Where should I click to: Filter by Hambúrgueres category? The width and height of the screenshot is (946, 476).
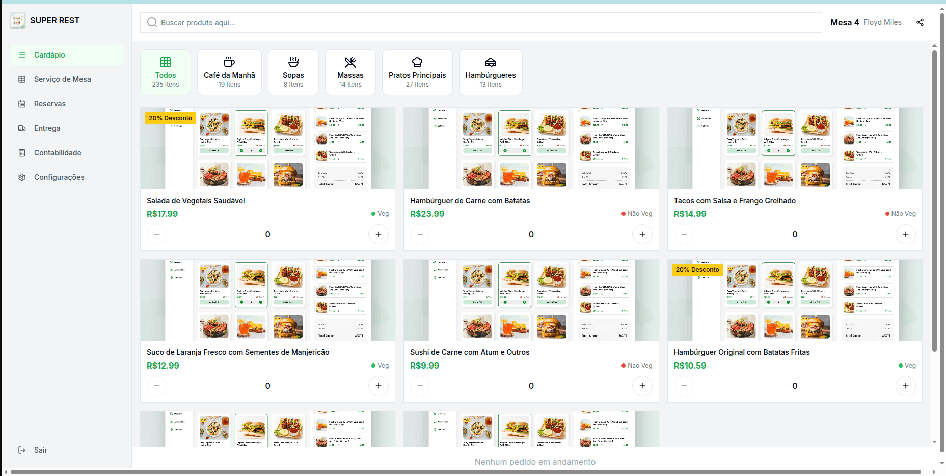[490, 72]
